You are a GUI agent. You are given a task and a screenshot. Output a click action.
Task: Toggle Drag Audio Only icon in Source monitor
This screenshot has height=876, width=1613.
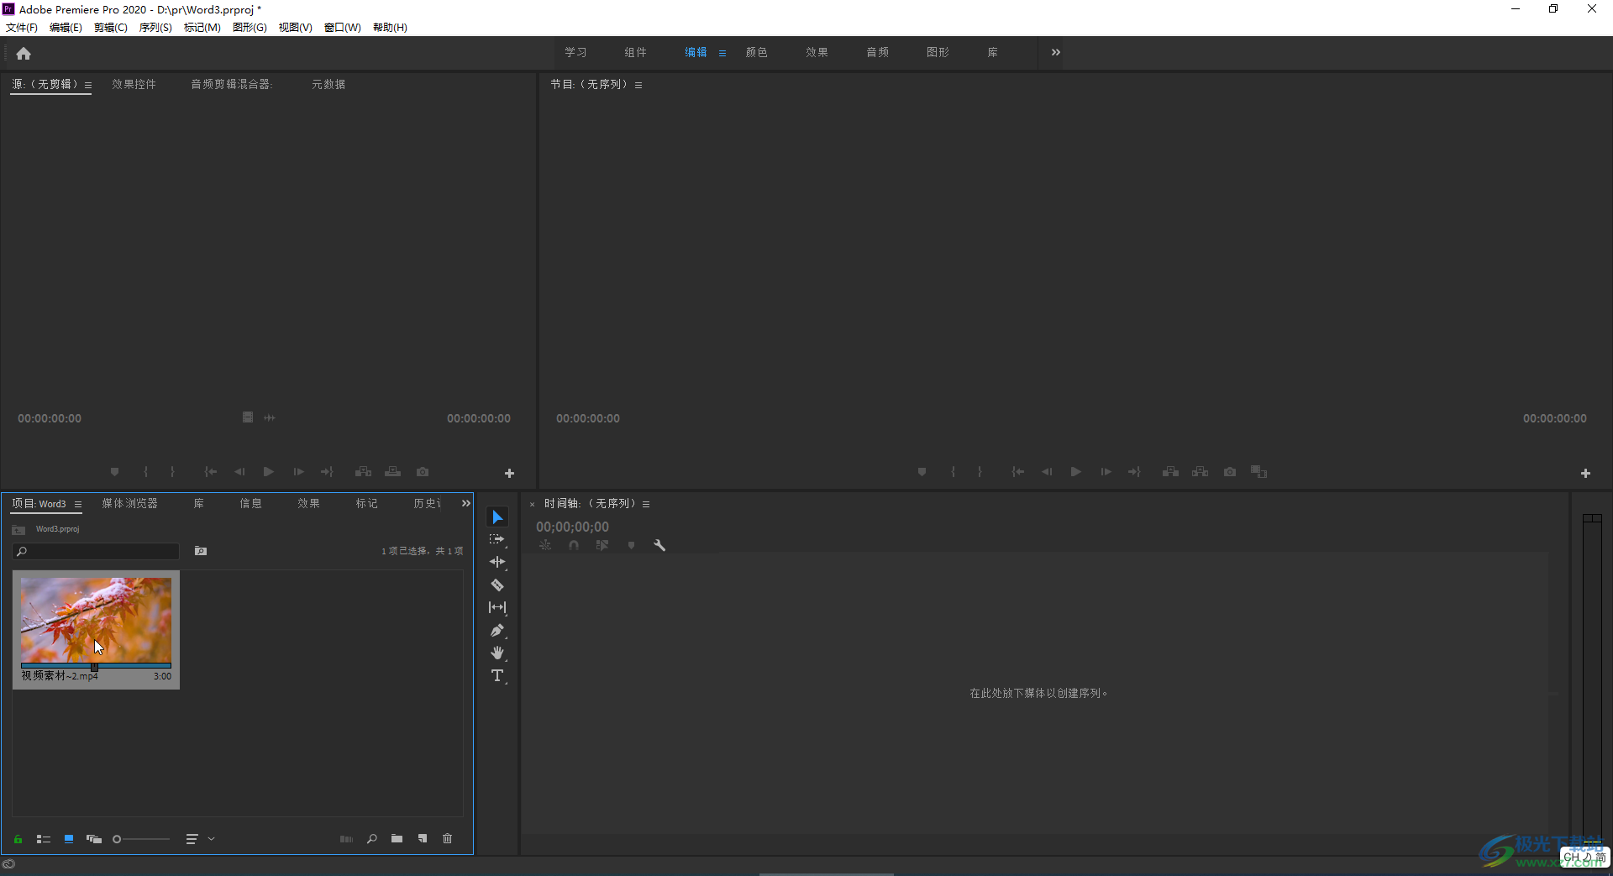coord(270,417)
